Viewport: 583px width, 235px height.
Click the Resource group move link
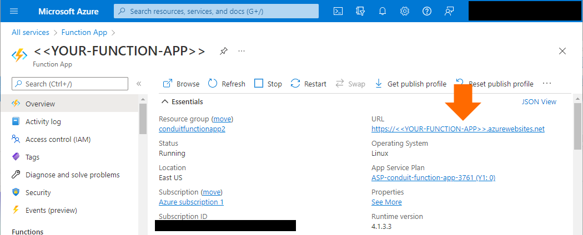tap(222, 119)
